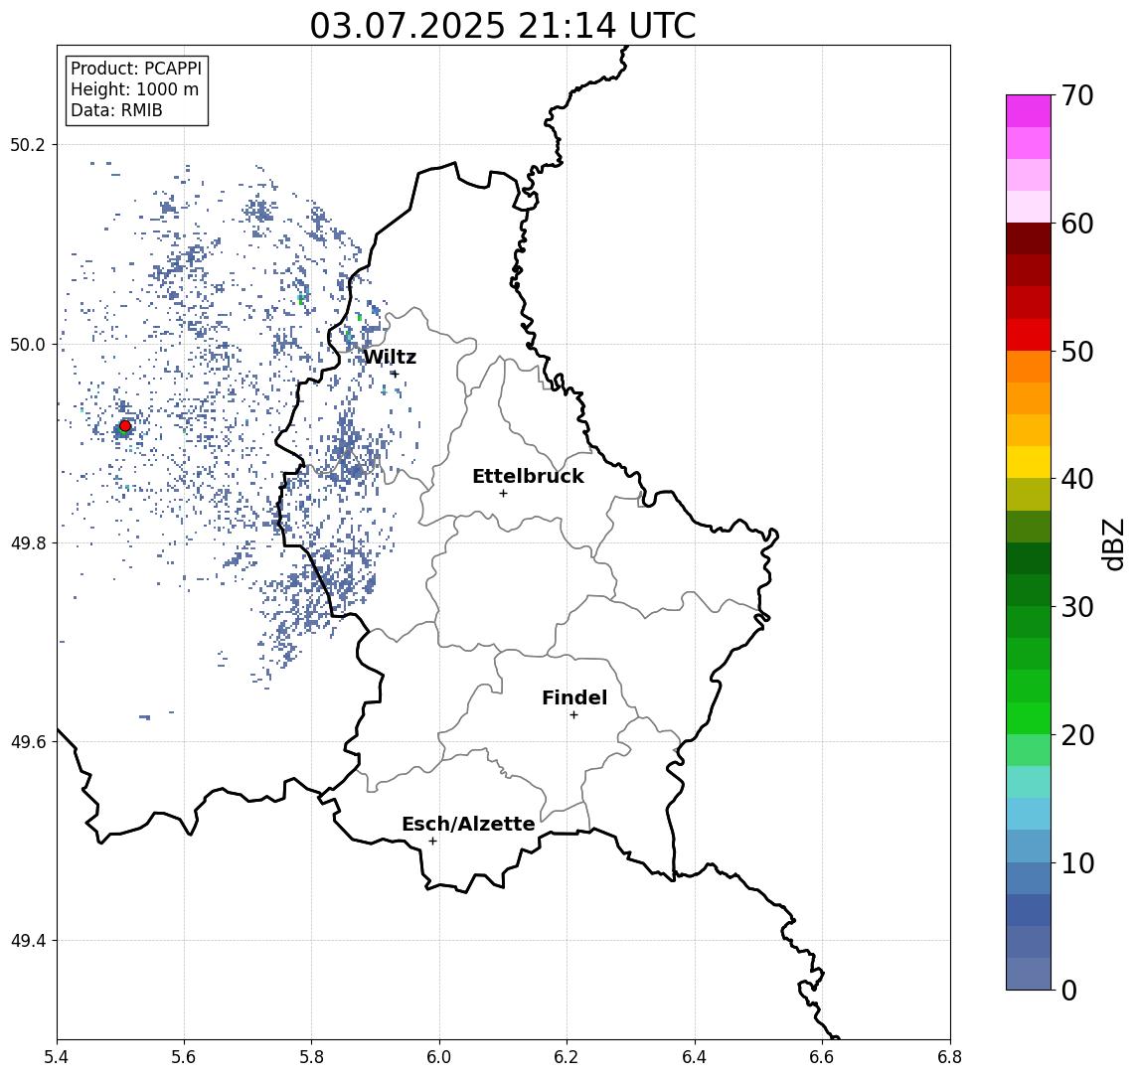1138x1077 pixels.
Task: Click the magenta swatch at top of colorbar
Action: point(1029,111)
